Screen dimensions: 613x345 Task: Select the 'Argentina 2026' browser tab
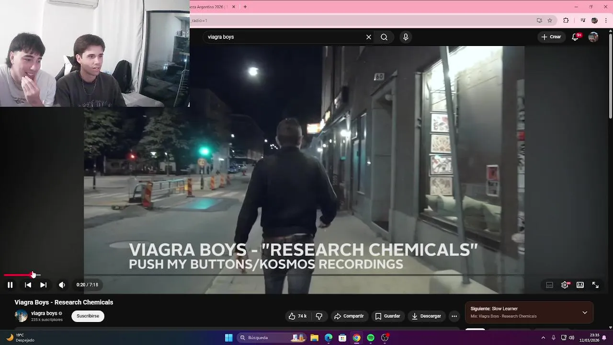coord(210,7)
